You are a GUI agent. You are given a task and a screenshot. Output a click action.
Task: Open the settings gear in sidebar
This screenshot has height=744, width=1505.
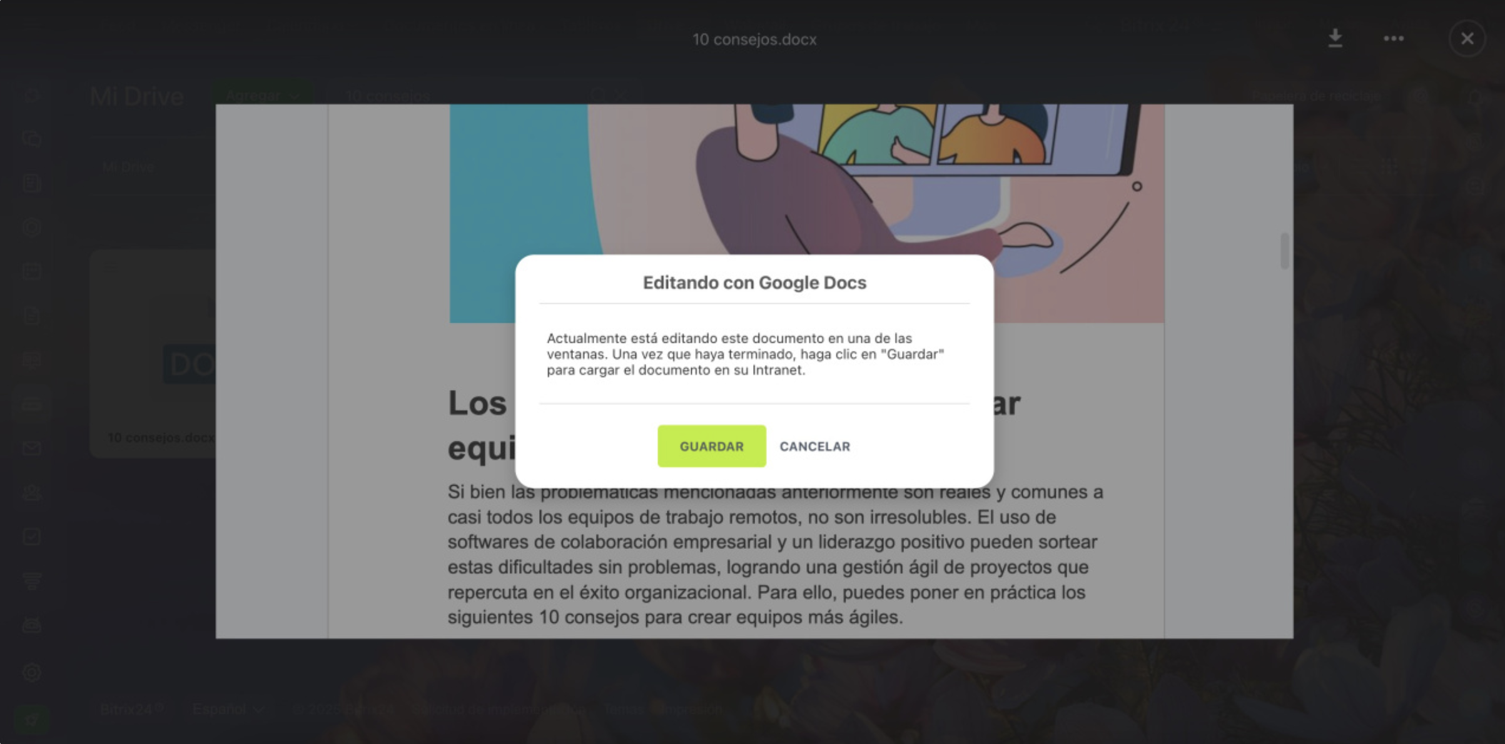click(32, 673)
